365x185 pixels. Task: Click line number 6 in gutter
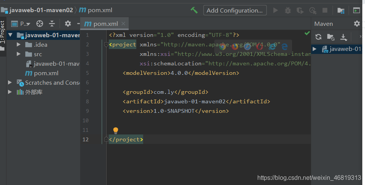point(87,83)
